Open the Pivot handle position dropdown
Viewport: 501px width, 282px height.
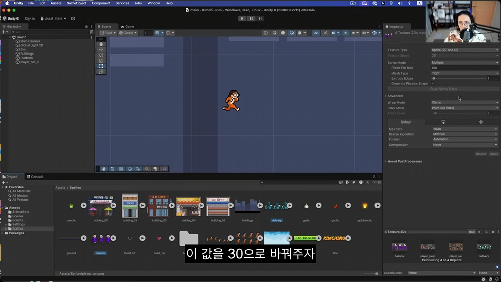point(108,33)
